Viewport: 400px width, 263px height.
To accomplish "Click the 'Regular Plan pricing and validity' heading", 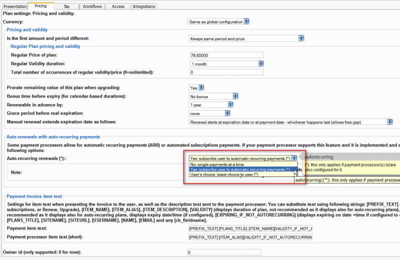I will coord(45,46).
